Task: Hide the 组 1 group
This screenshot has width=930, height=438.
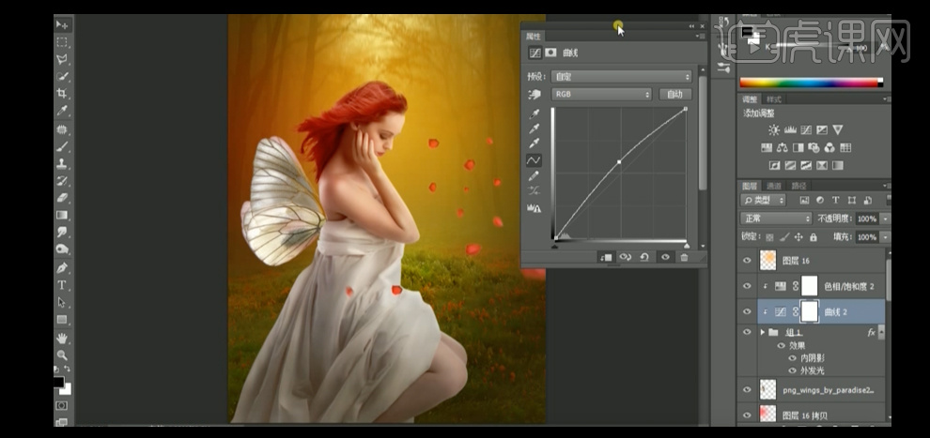Action: tap(748, 332)
